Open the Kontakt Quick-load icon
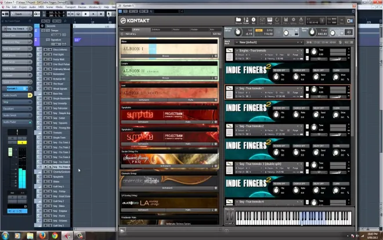383x240 pixels. coord(277,20)
